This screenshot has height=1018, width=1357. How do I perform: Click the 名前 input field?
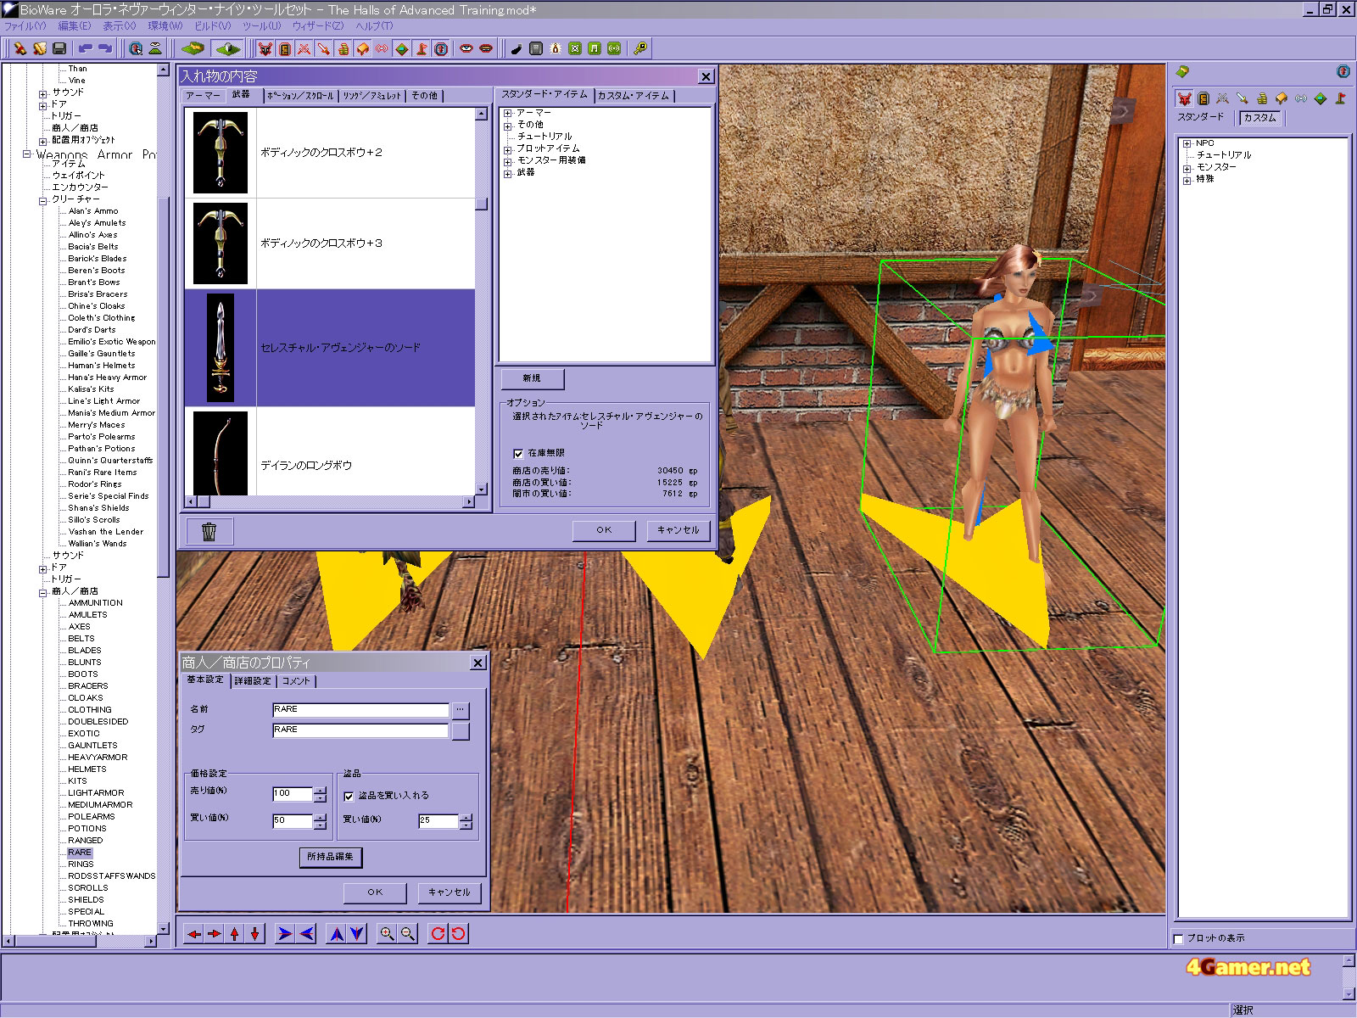tap(360, 710)
